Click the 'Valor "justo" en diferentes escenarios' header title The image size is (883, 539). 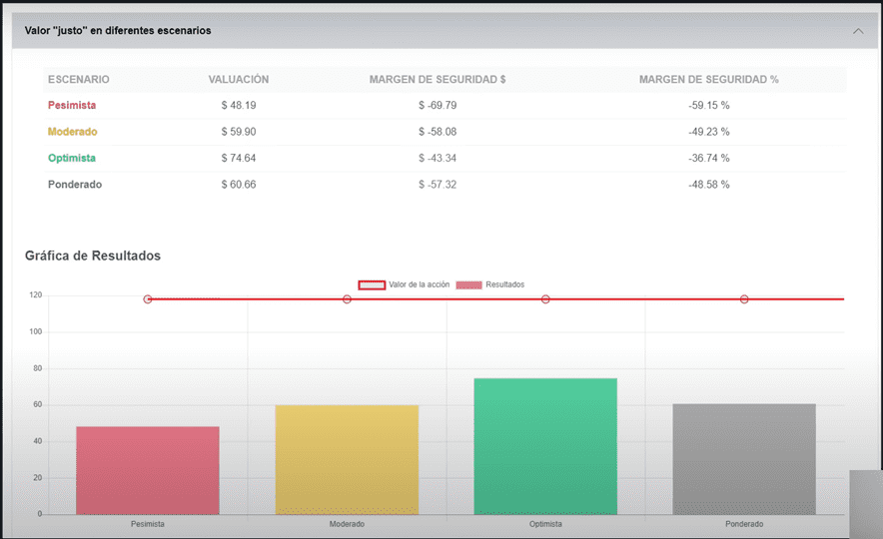[118, 31]
